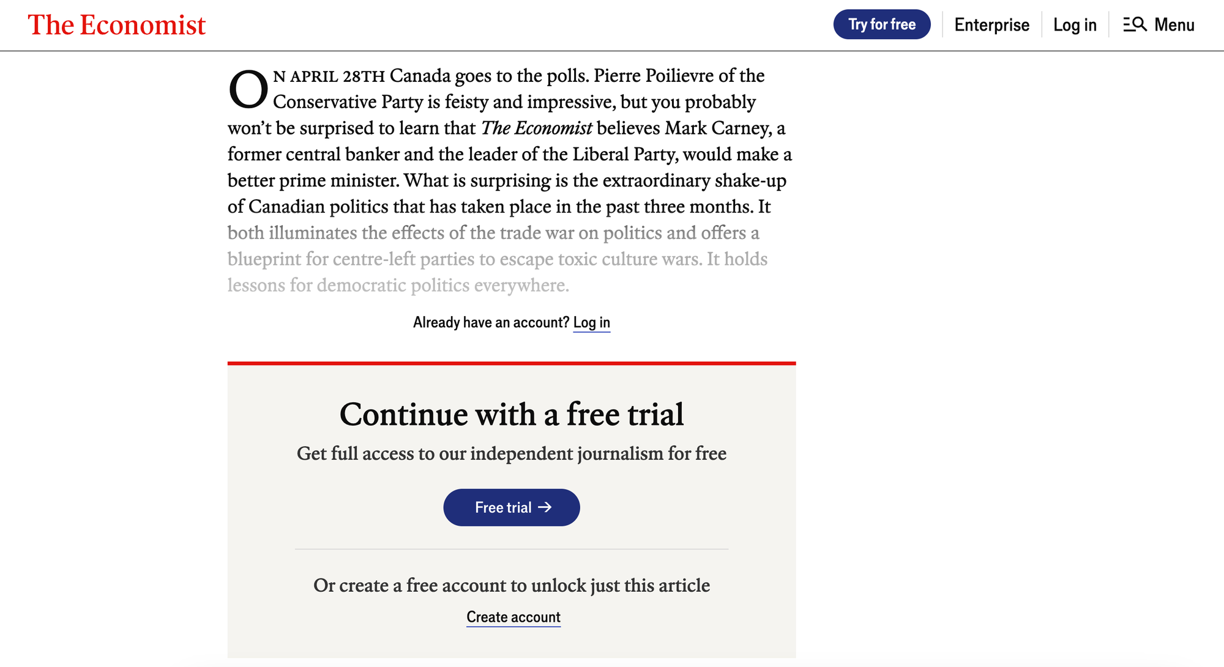The width and height of the screenshot is (1224, 667).
Task: Click the Continue with a free trial heading
Action: [512, 414]
